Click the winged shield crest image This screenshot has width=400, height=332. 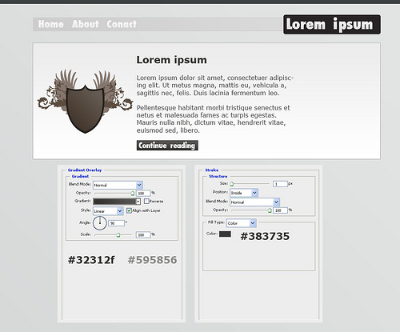pos(85,102)
